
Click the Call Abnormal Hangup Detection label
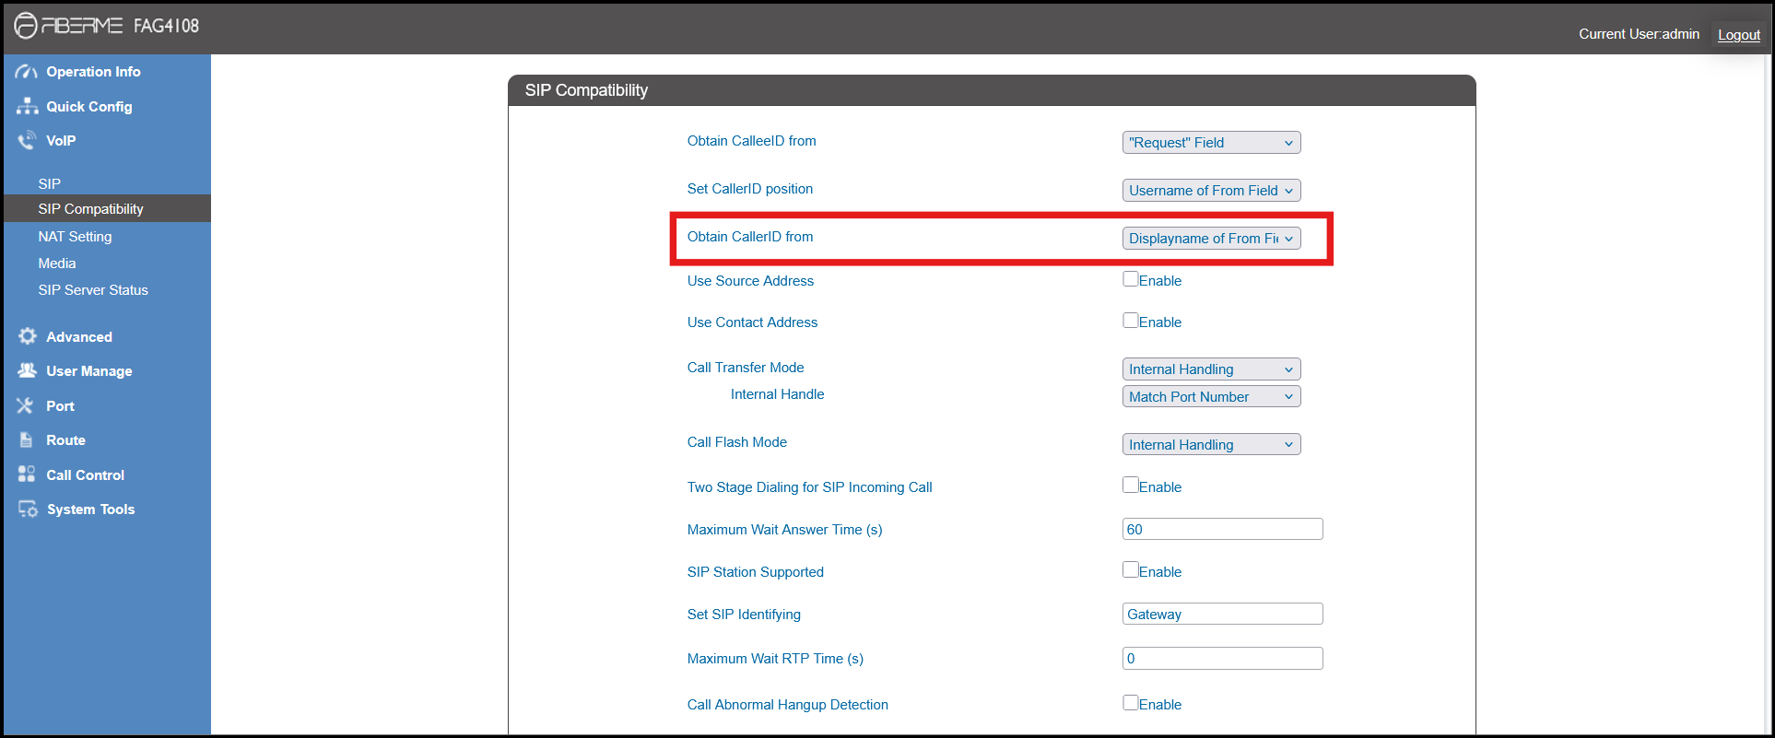click(788, 705)
